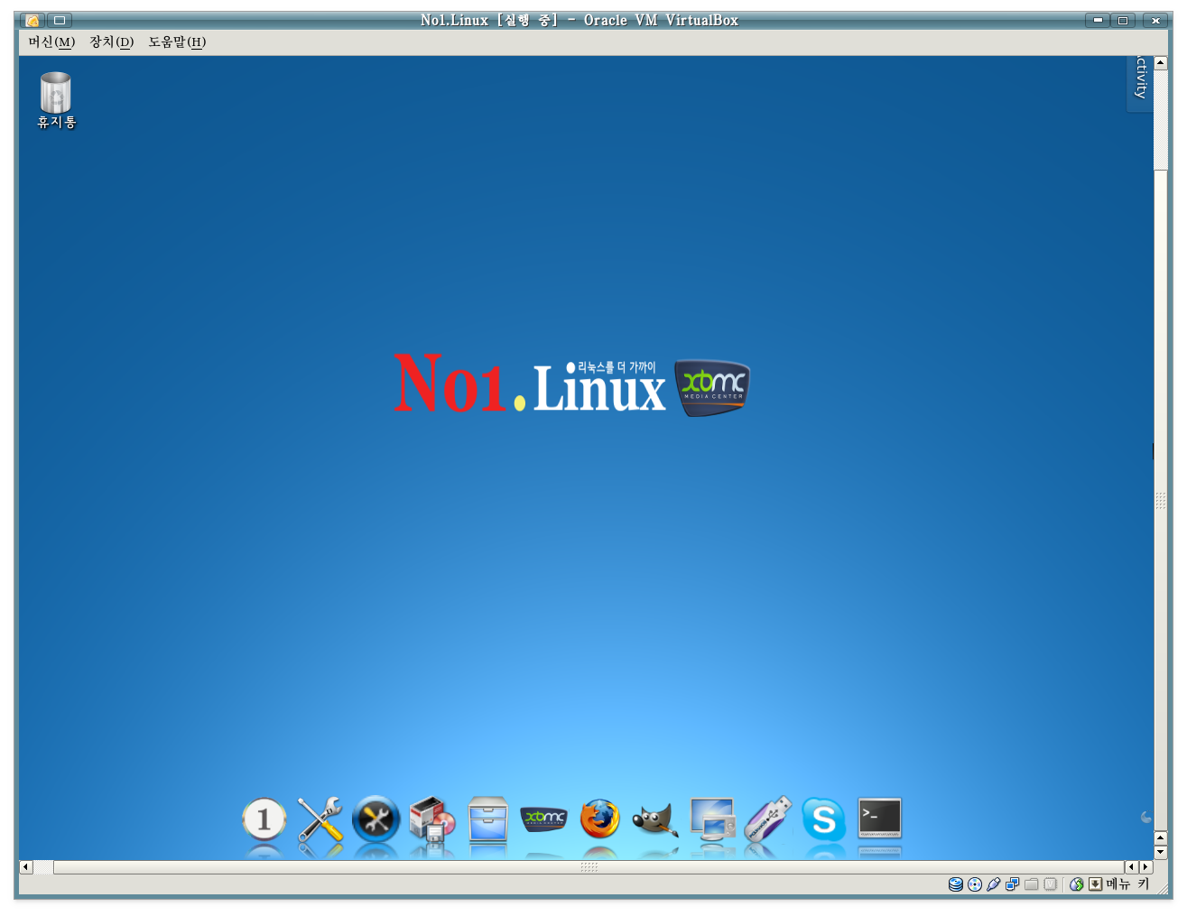The image size is (1187, 916).
Task: Click the host key down-arrow indicator icon
Action: 1096,884
